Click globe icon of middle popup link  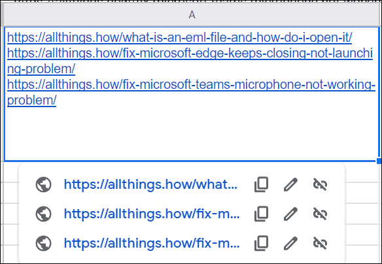pyautogui.click(x=43, y=214)
